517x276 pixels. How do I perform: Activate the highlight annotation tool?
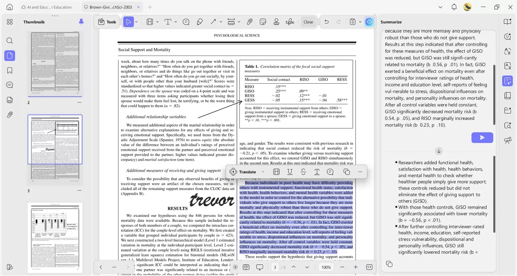pyautogui.click(x=150, y=22)
